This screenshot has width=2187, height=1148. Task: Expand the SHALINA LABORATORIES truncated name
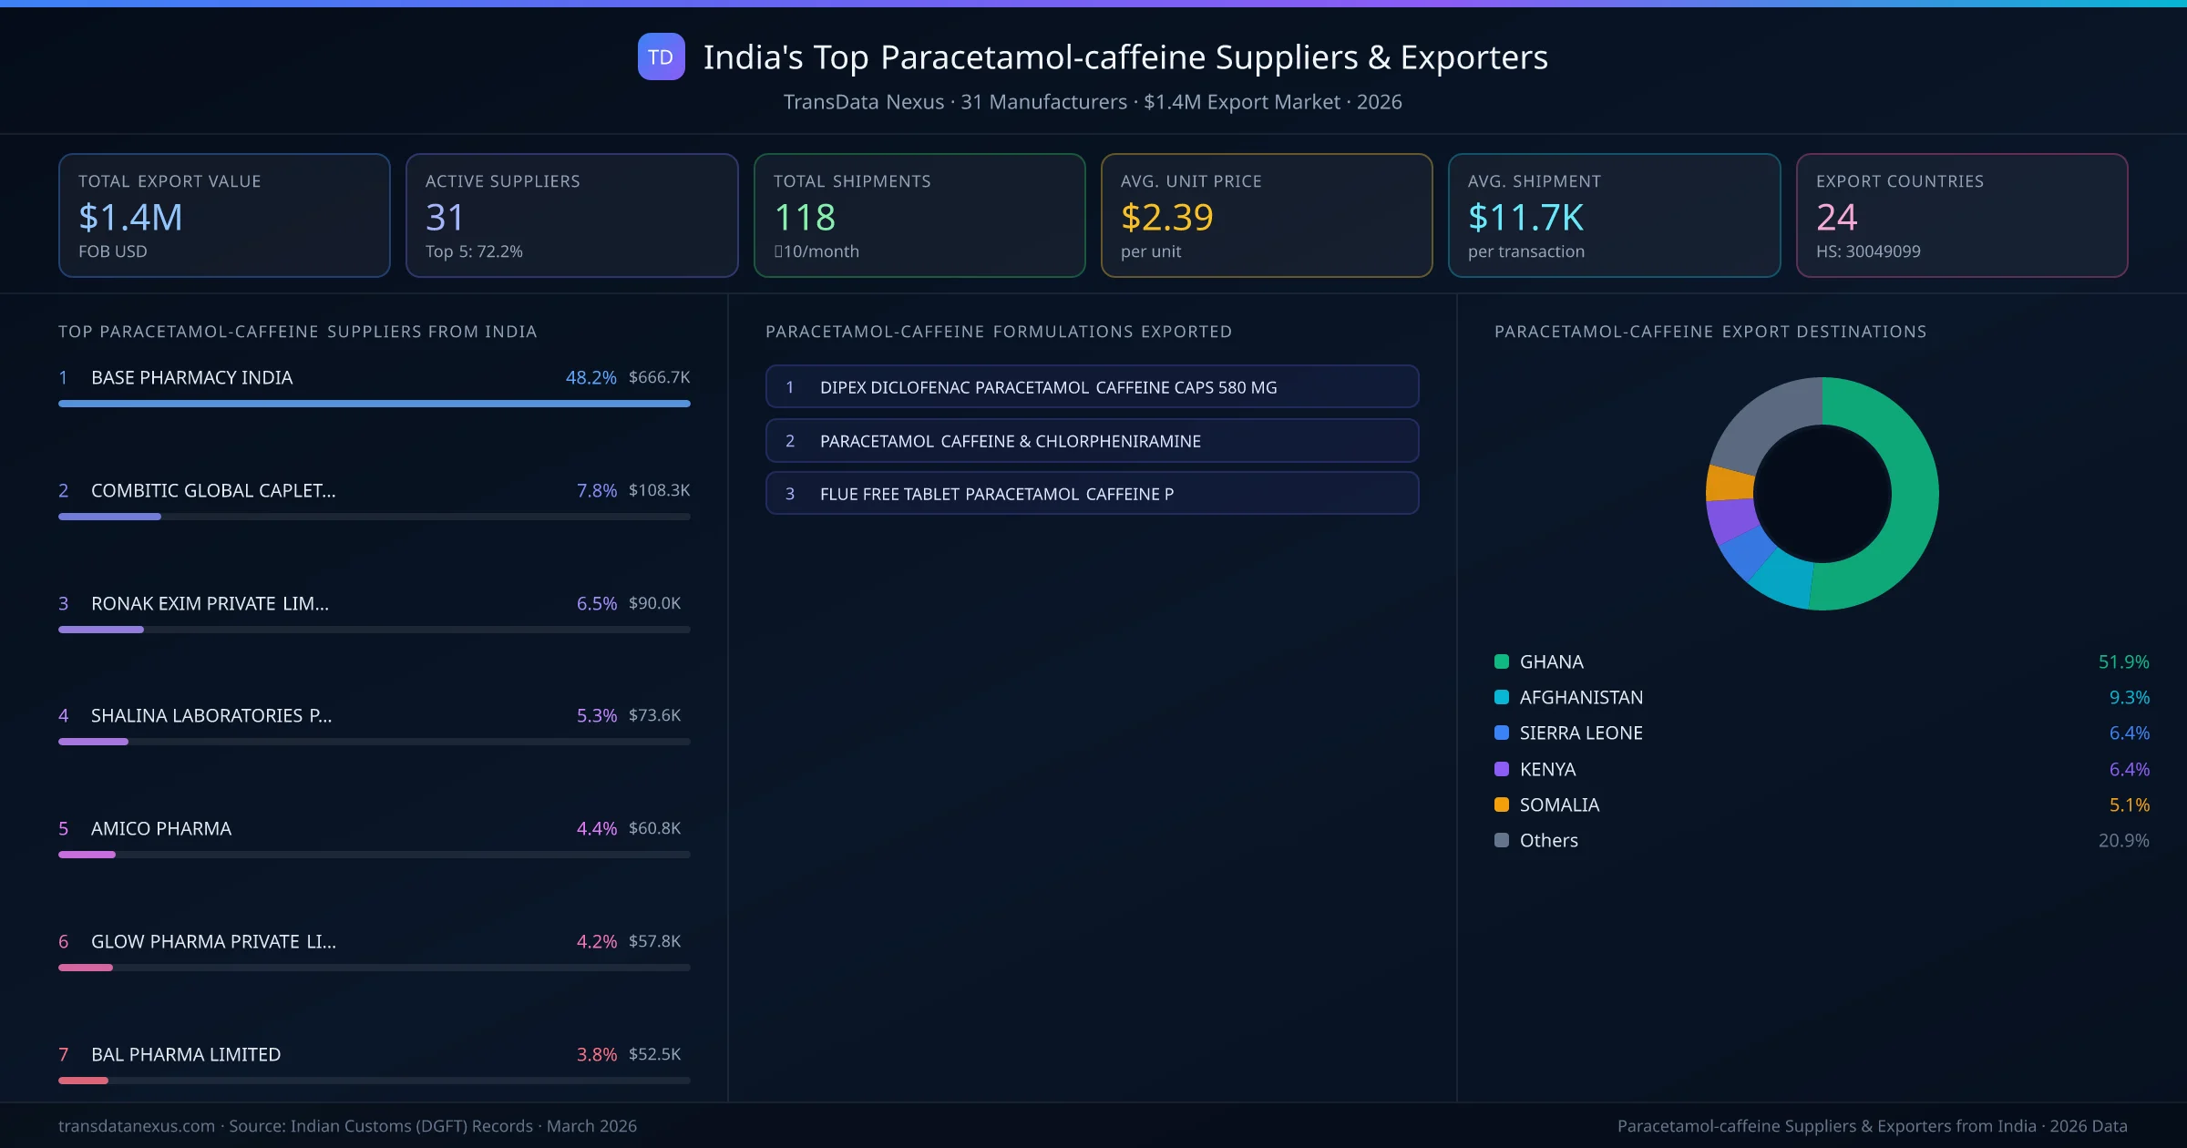point(211,715)
